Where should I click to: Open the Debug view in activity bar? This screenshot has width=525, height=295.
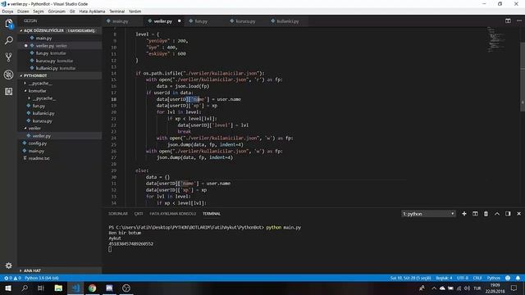click(9, 75)
